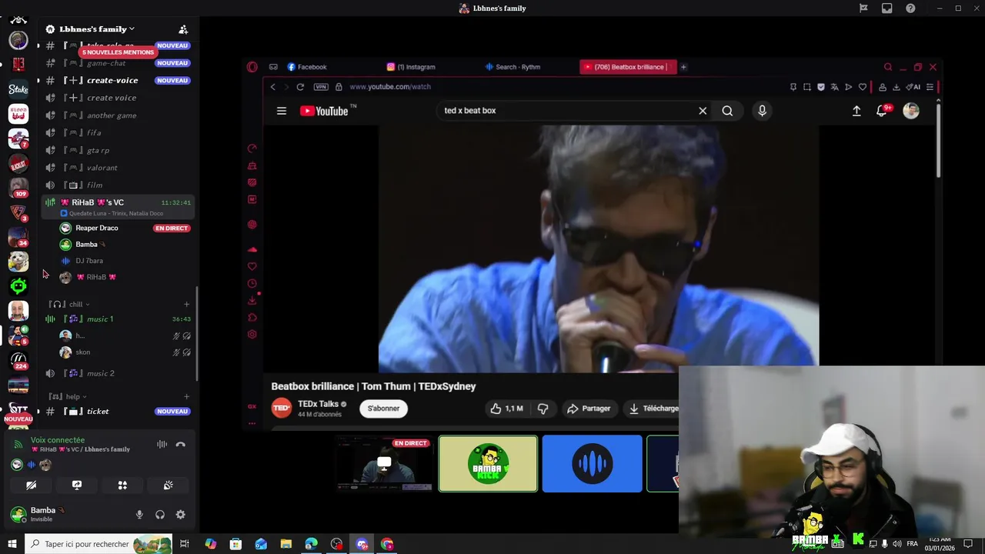Open YouTube notifications bell

tap(883, 111)
